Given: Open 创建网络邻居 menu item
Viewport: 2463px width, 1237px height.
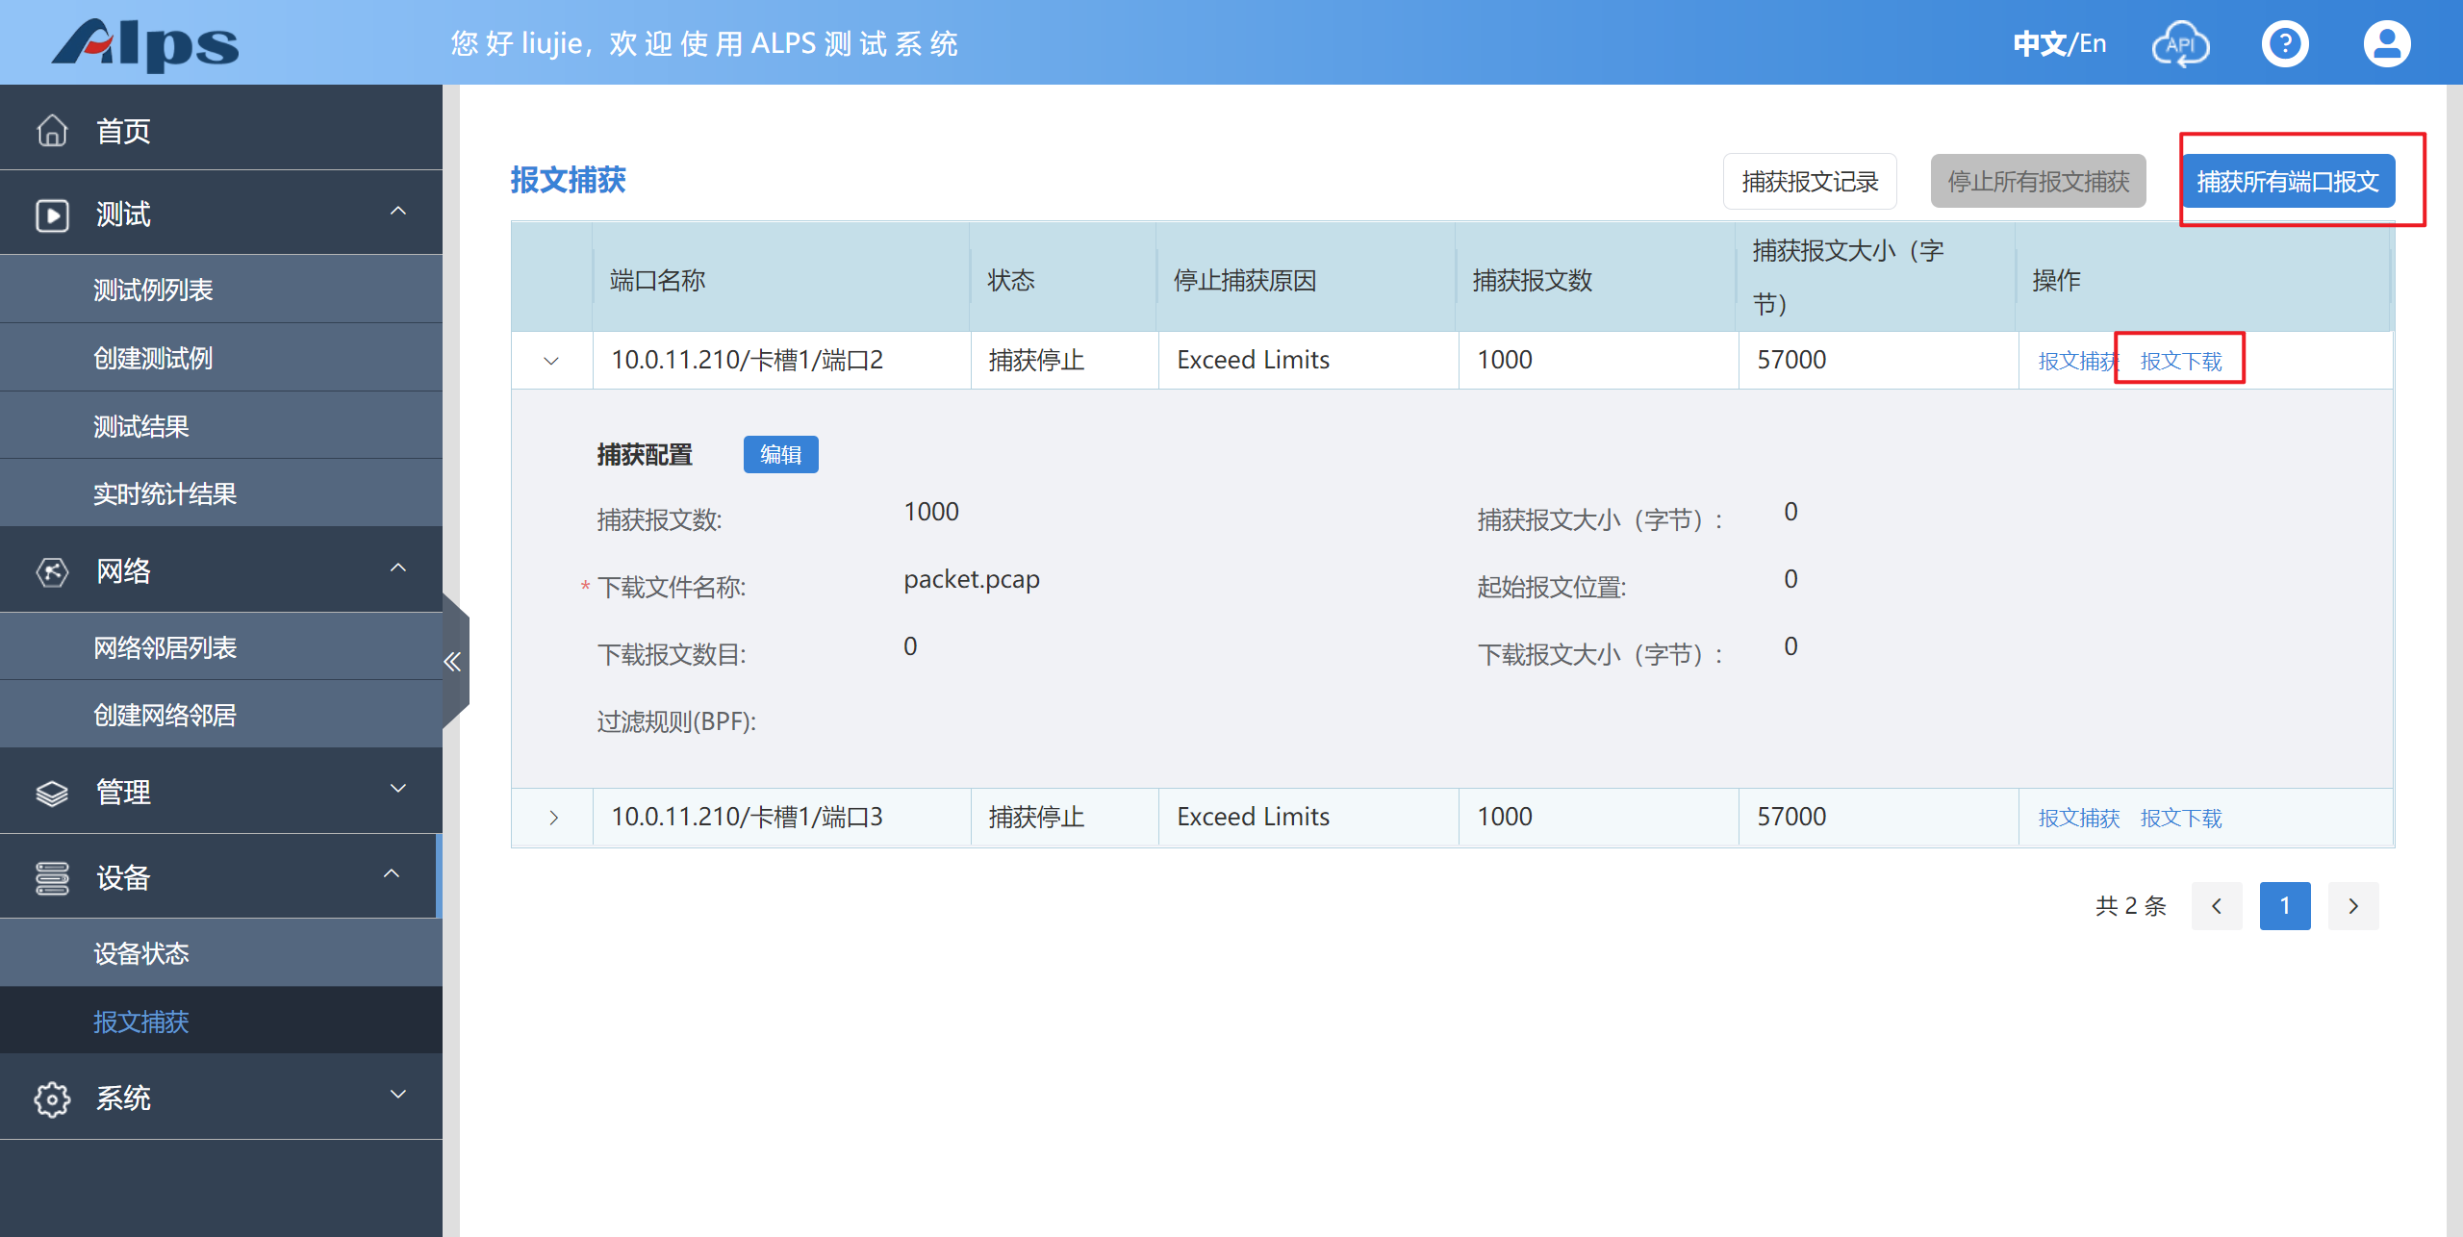Looking at the screenshot, I should click(221, 715).
